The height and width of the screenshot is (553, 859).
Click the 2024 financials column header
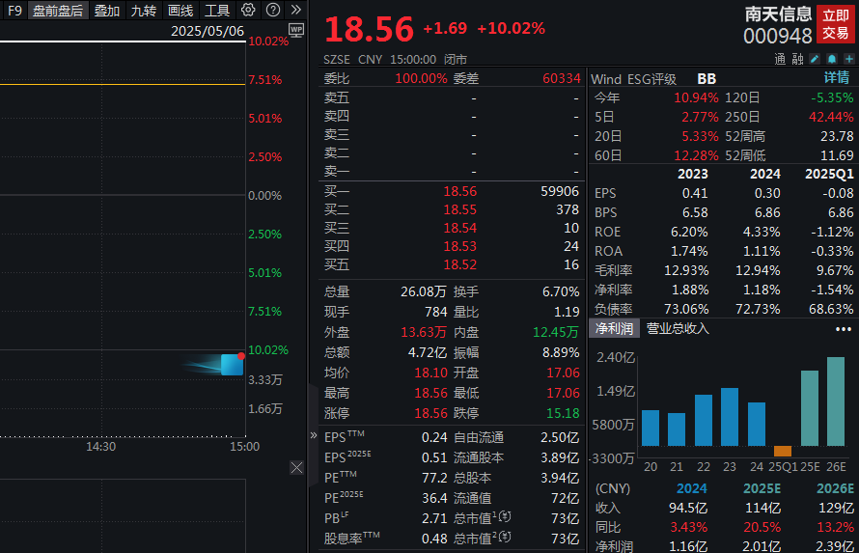tap(764, 174)
